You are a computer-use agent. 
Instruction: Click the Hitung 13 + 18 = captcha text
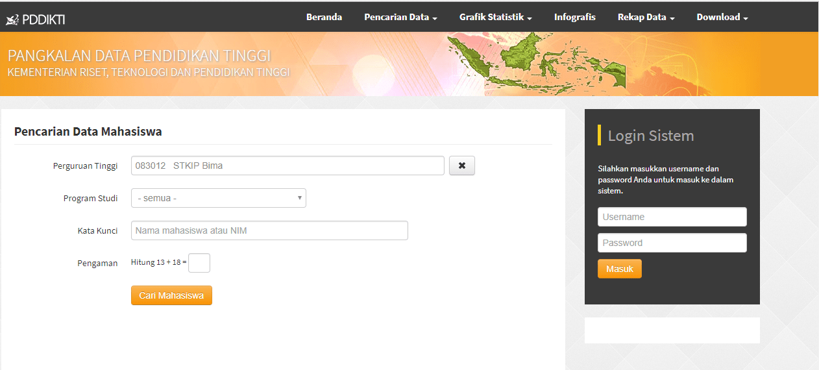click(x=159, y=262)
